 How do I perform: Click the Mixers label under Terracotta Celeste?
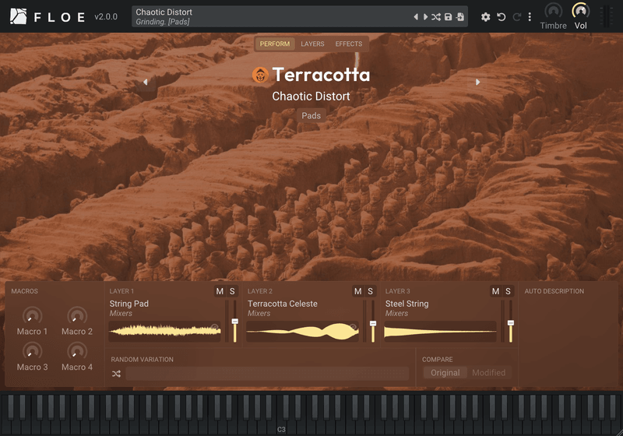point(259,313)
